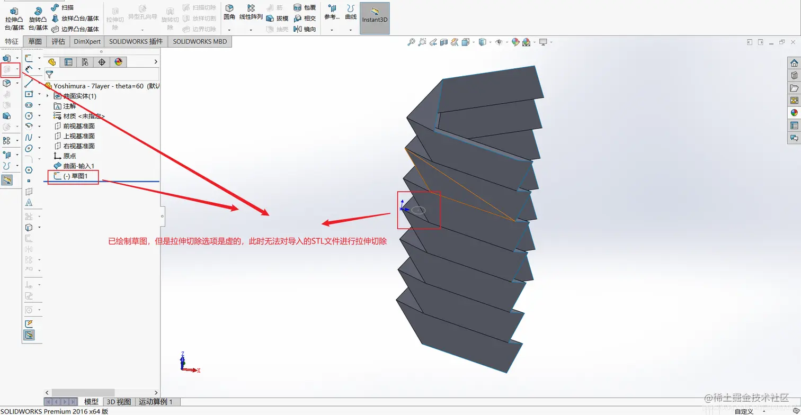Screen dimensions: 801x415
Task: Click the feature tree filter funnel icon
Action: tap(49, 75)
